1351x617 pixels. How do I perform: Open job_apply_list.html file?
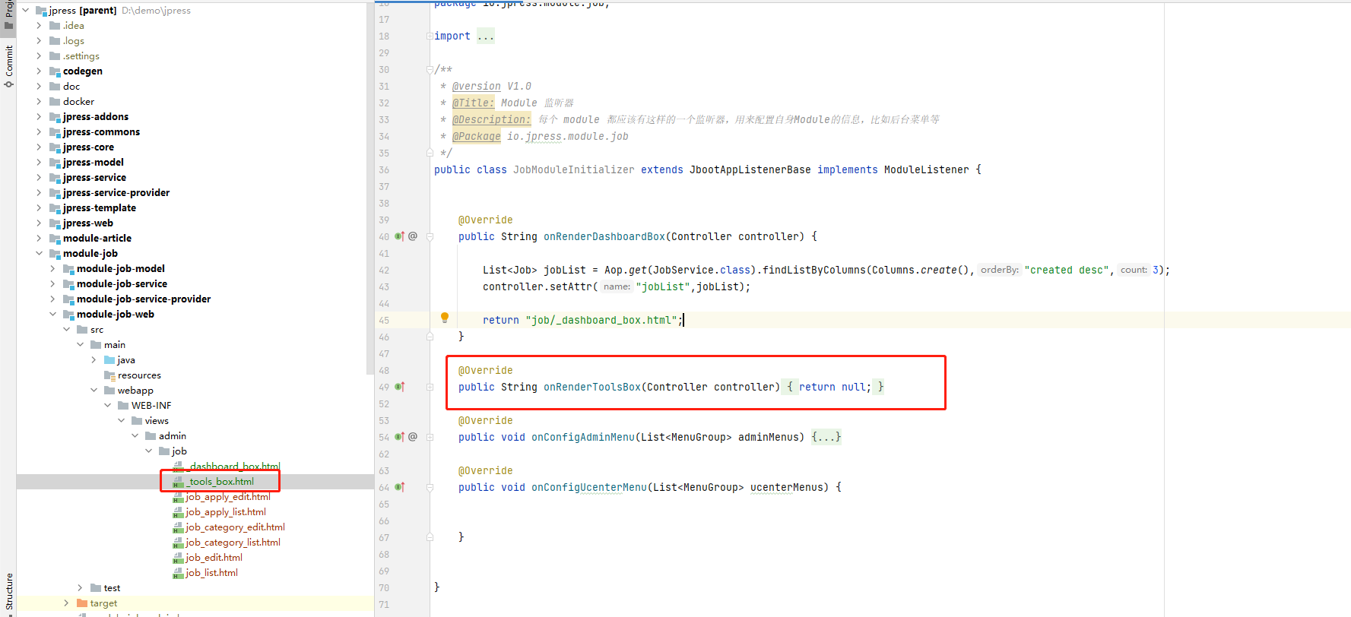(226, 511)
